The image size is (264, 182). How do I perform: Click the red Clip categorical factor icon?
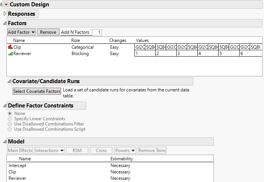point(10,48)
